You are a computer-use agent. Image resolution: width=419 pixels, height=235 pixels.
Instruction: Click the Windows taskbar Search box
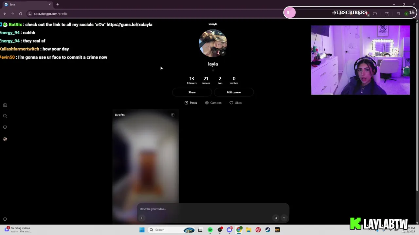171,230
